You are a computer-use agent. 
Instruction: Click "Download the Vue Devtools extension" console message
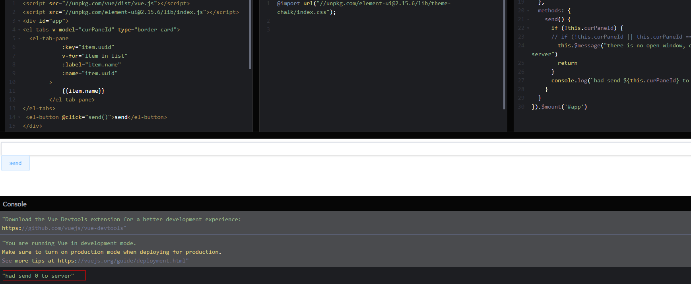tap(122, 220)
